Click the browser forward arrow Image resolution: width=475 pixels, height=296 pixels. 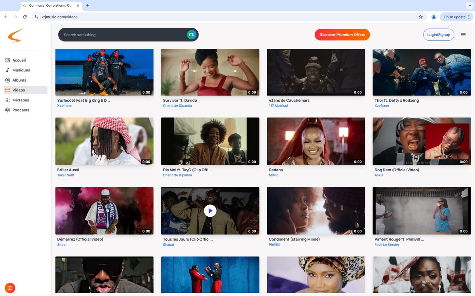click(15, 17)
